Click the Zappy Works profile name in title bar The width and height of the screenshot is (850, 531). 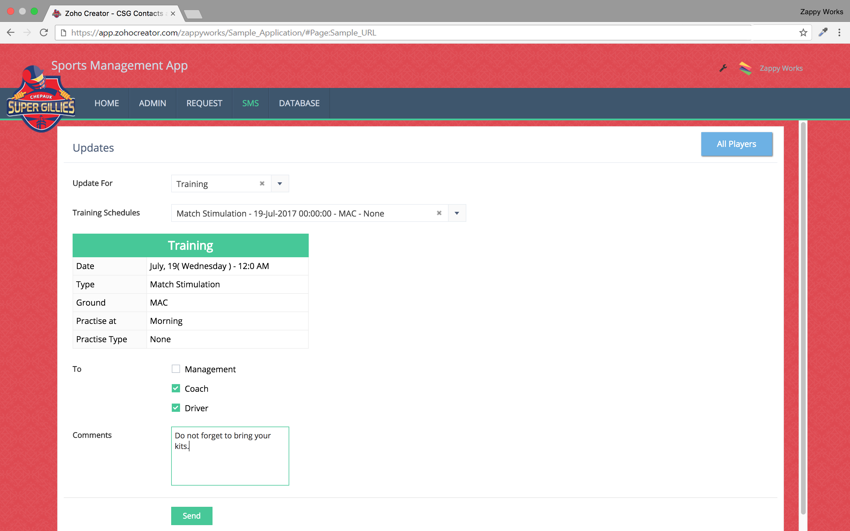(822, 12)
